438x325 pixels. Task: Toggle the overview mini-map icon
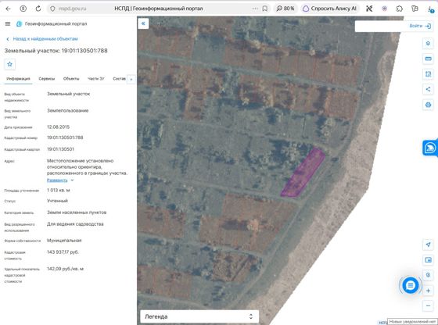(x=428, y=260)
